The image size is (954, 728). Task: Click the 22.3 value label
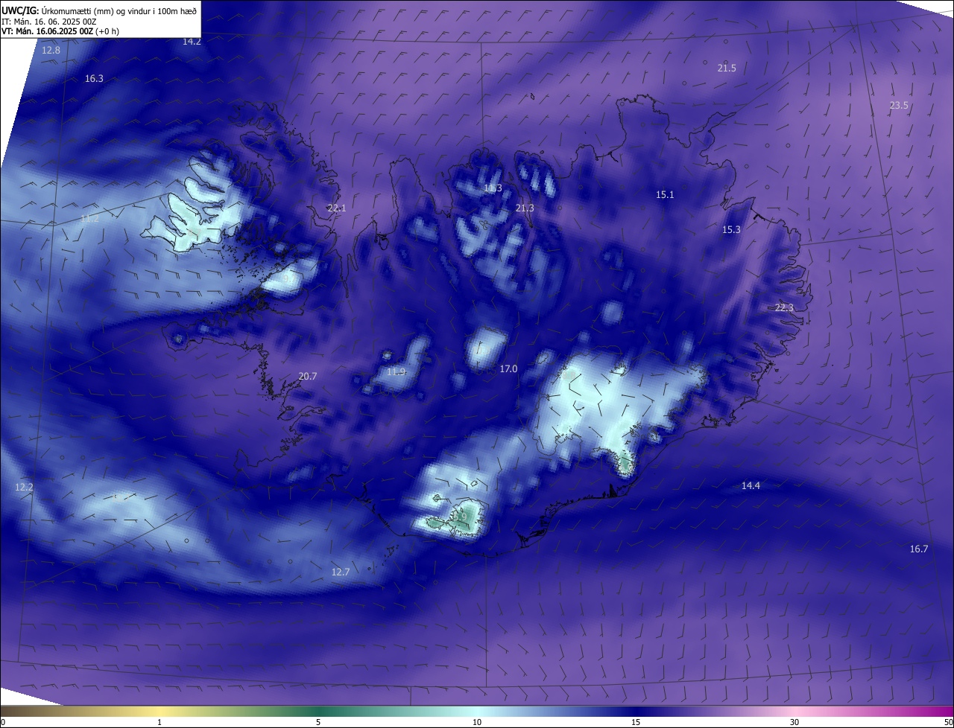(x=784, y=307)
